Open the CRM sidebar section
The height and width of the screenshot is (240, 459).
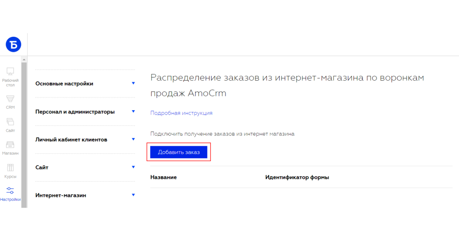click(10, 102)
